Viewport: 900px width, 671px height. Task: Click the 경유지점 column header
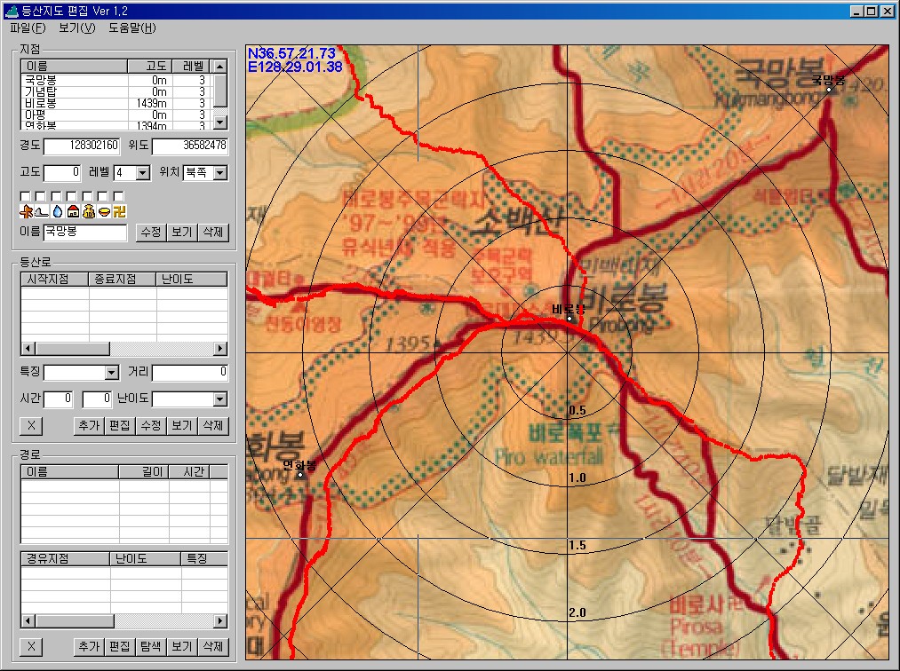(x=65, y=558)
